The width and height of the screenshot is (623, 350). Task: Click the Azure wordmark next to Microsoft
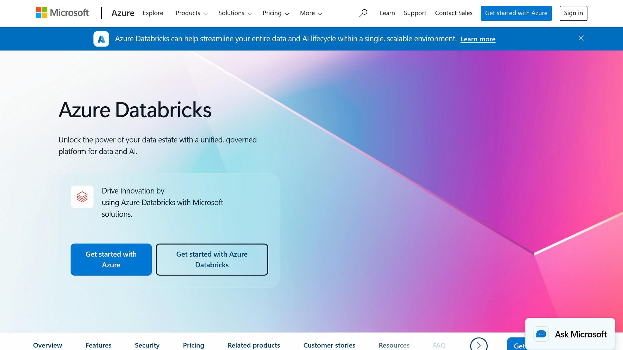coord(123,13)
